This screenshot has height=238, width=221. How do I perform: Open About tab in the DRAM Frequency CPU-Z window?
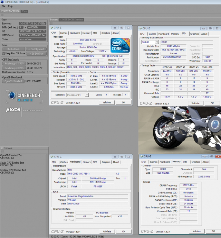(x=205, y=162)
